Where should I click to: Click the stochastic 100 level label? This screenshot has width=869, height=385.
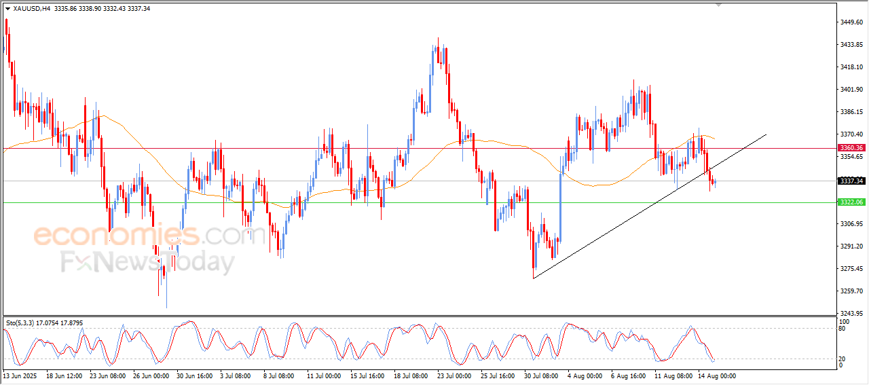(x=845, y=321)
